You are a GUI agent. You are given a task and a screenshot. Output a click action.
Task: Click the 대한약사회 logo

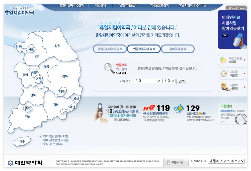tap(25, 163)
